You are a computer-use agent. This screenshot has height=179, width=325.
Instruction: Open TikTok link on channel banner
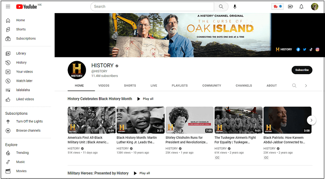click(311, 49)
